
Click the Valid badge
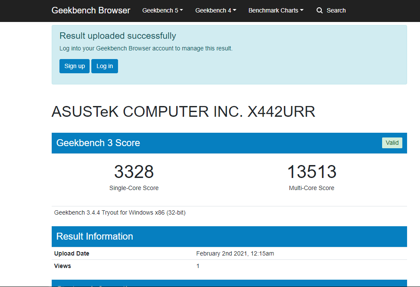(392, 143)
